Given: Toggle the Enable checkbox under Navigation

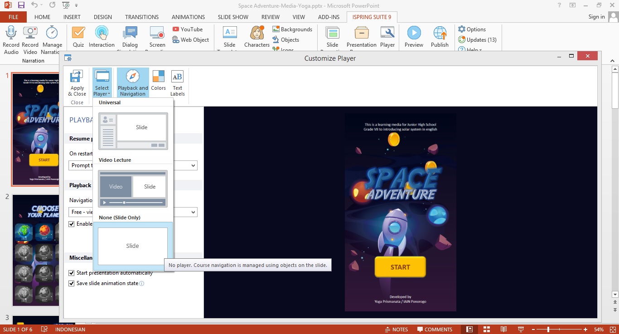Looking at the screenshot, I should [x=72, y=224].
